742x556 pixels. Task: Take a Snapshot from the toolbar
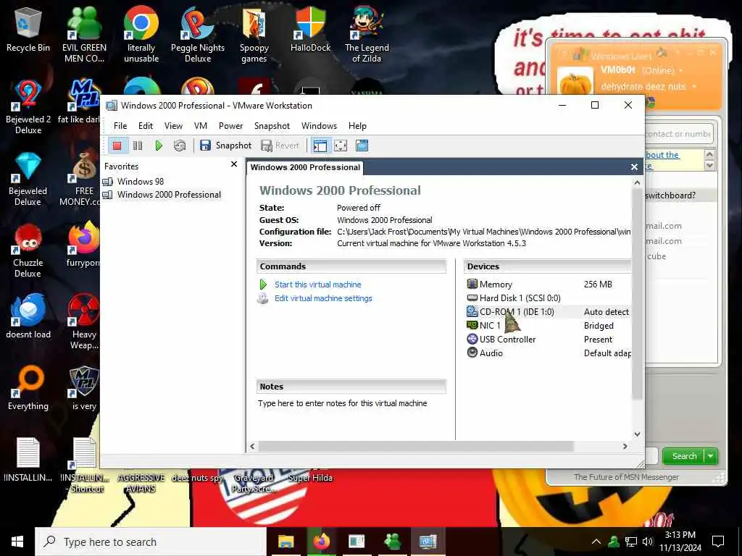click(225, 146)
